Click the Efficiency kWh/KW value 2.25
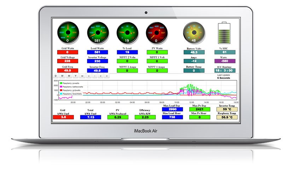Viewport: 290px width, 180px height. click(145, 117)
